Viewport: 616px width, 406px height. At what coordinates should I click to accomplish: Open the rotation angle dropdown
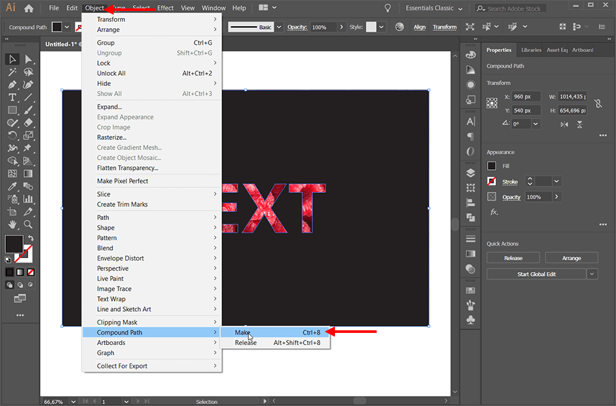click(x=536, y=124)
